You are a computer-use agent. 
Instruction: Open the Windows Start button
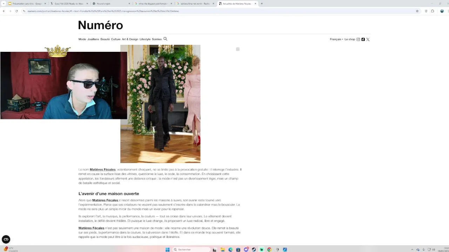(x=167, y=250)
